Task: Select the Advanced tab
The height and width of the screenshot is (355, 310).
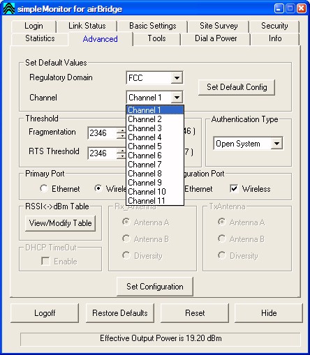Action: tap(100, 39)
